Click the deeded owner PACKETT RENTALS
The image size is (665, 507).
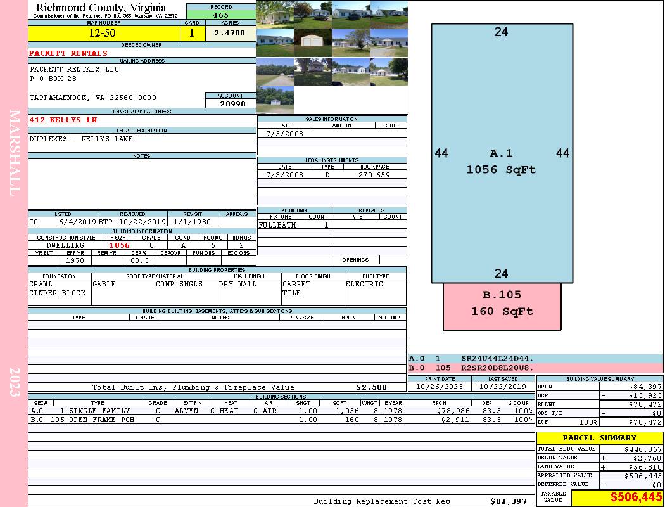coord(68,53)
